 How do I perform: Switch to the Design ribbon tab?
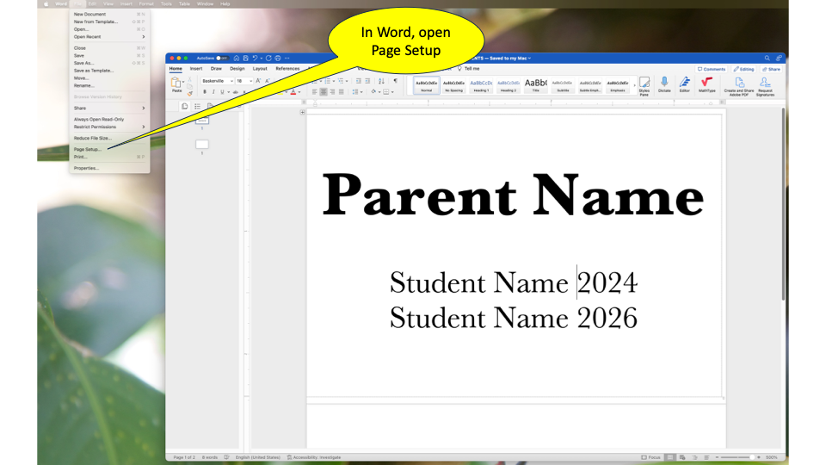[237, 69]
